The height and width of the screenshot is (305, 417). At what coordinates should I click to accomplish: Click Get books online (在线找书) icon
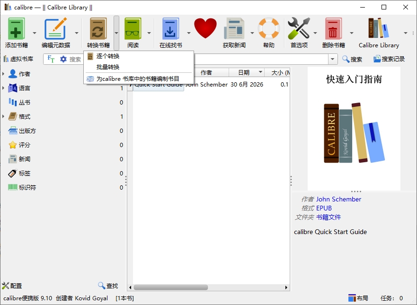pos(170,29)
